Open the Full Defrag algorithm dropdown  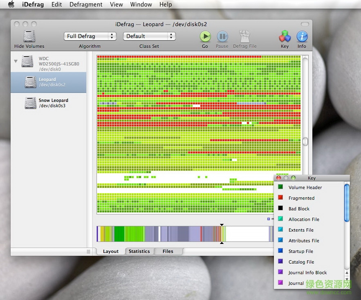[x=90, y=36]
